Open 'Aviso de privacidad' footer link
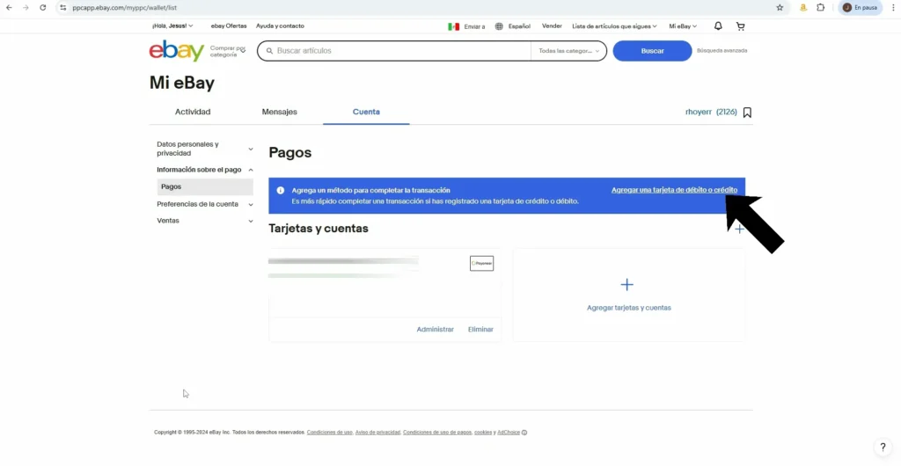 pos(377,433)
